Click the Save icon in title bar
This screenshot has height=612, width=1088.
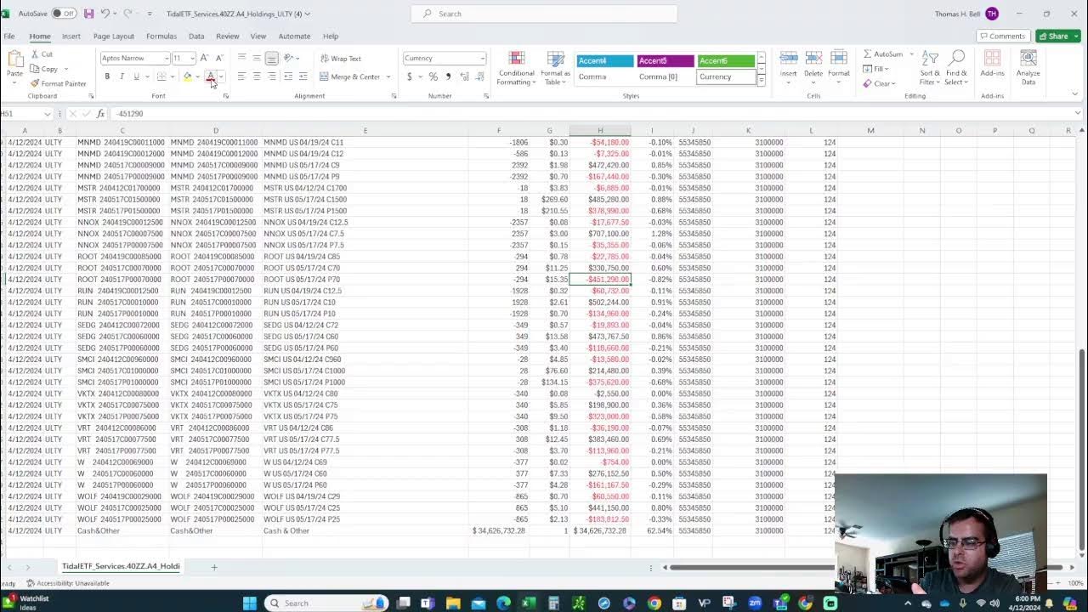coord(87,14)
